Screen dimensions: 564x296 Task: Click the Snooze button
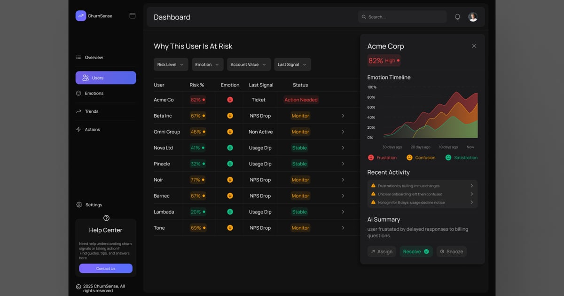click(452, 251)
